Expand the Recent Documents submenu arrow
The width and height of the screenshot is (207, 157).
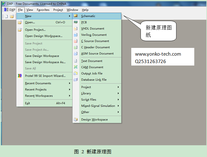(70, 83)
